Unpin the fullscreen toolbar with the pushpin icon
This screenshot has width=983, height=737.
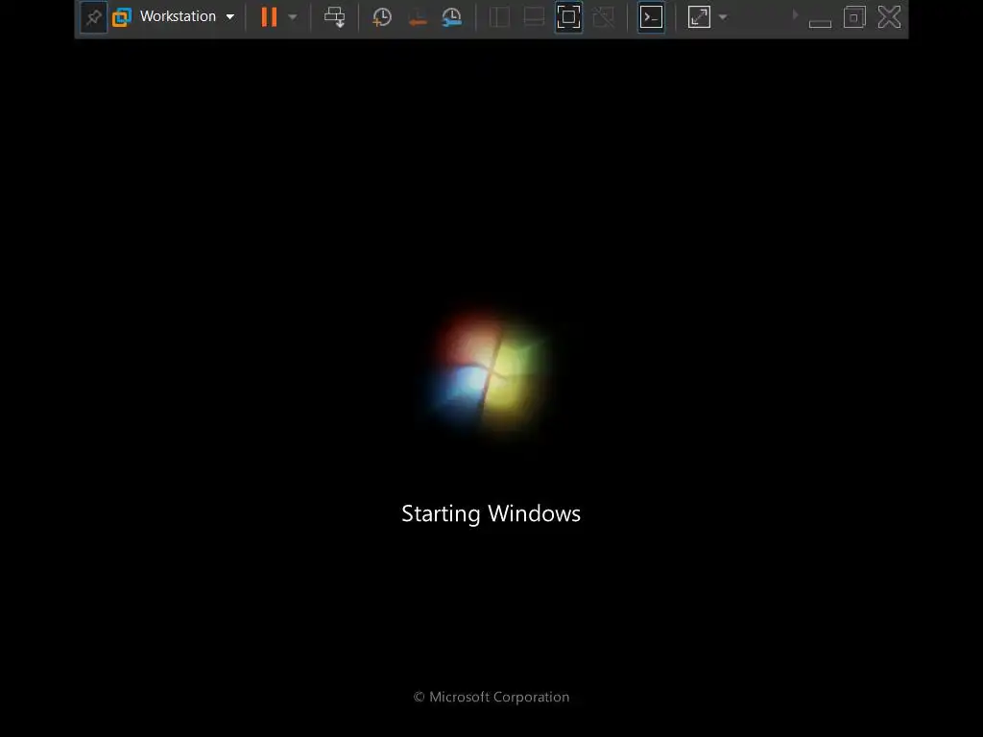93,17
